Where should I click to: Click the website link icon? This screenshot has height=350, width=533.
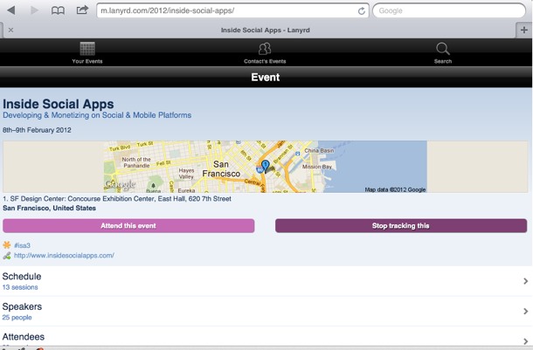[7, 255]
